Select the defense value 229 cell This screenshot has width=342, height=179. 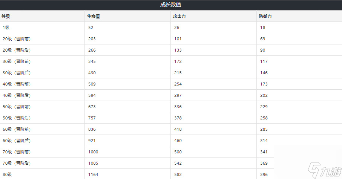263,107
